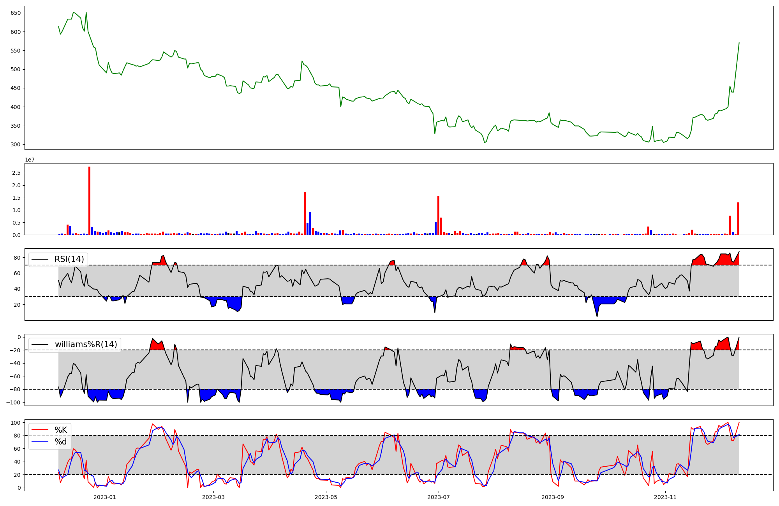Click the 1e7 volume scale label

click(30, 160)
